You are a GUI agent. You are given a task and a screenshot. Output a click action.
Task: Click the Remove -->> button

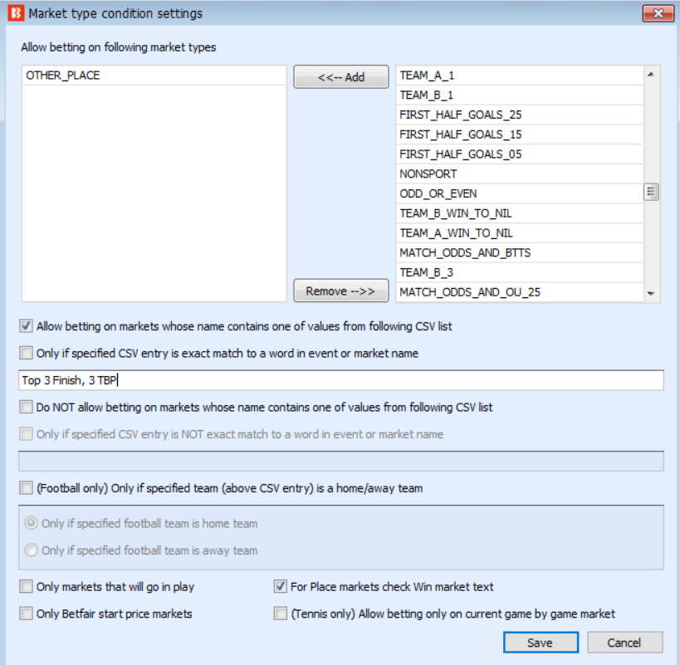tap(341, 291)
